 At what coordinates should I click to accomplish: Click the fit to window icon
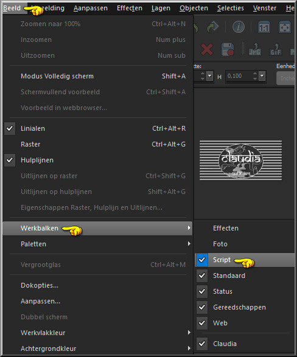pos(285,27)
